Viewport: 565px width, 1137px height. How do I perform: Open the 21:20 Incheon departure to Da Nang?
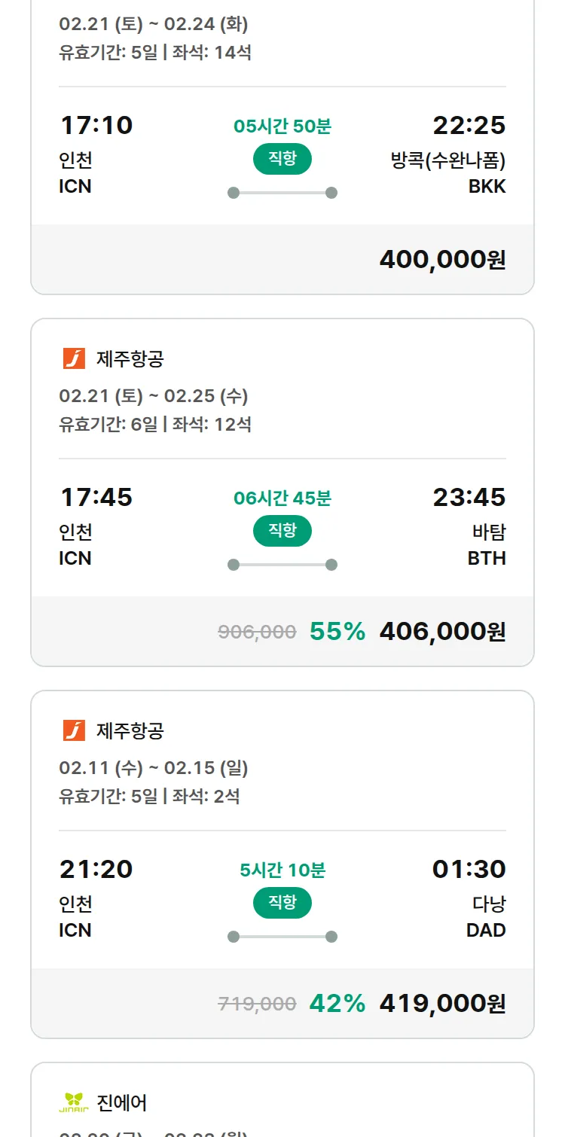coord(96,870)
